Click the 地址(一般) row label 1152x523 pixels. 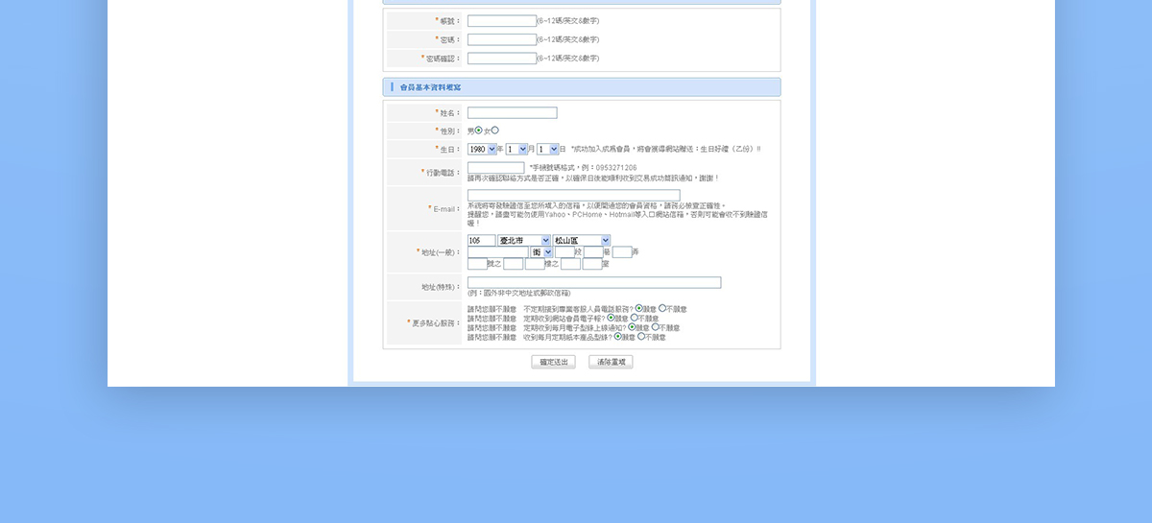(440, 252)
